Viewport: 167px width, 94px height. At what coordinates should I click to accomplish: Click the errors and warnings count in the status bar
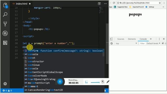tap(7, 91)
